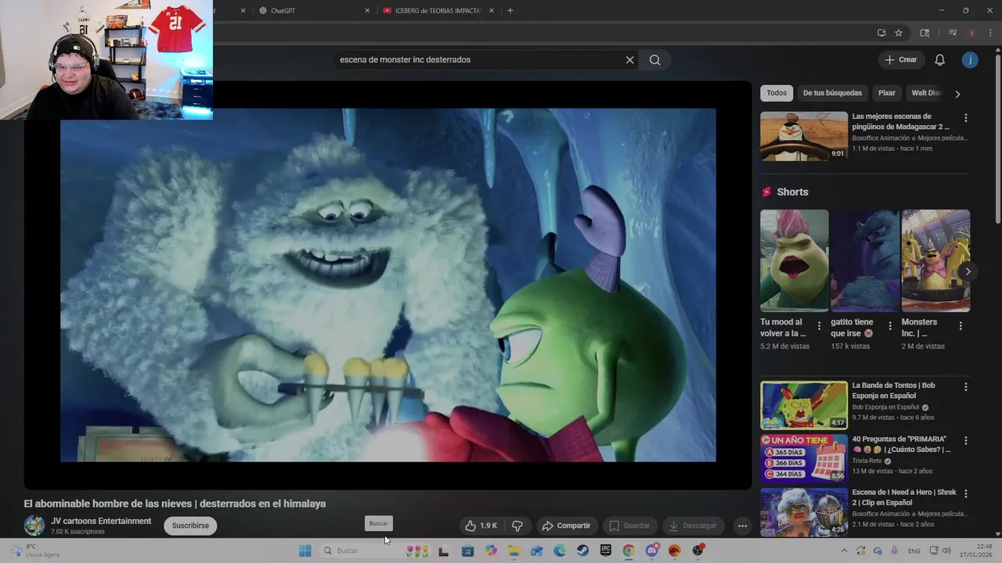Open 'gatito tiene que irse' short thumbnail
This screenshot has height=563, width=1002.
pos(865,260)
